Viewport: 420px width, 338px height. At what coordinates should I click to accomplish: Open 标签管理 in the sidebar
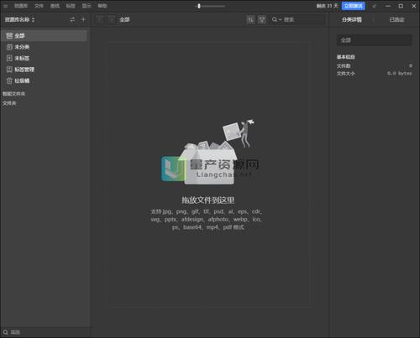click(x=45, y=70)
